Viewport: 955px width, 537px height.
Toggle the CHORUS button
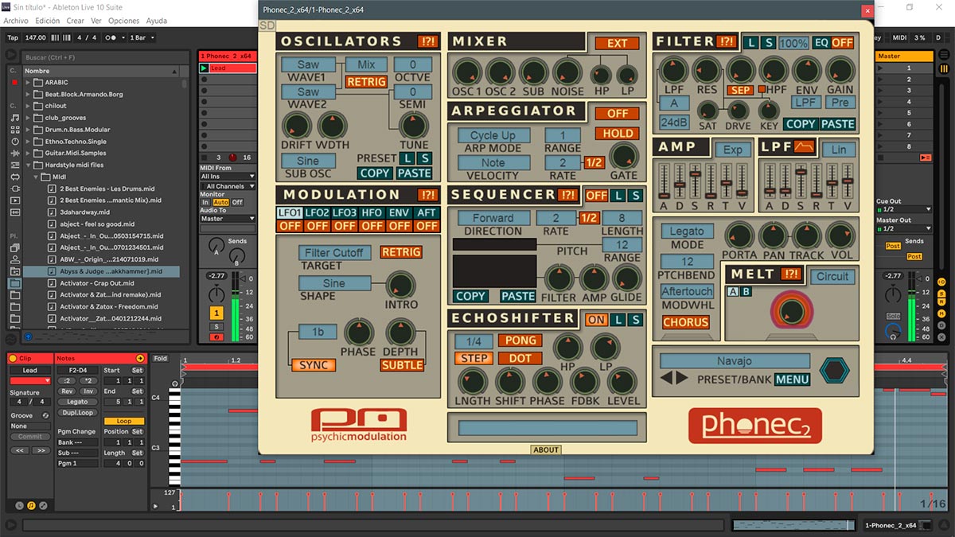[x=685, y=322]
